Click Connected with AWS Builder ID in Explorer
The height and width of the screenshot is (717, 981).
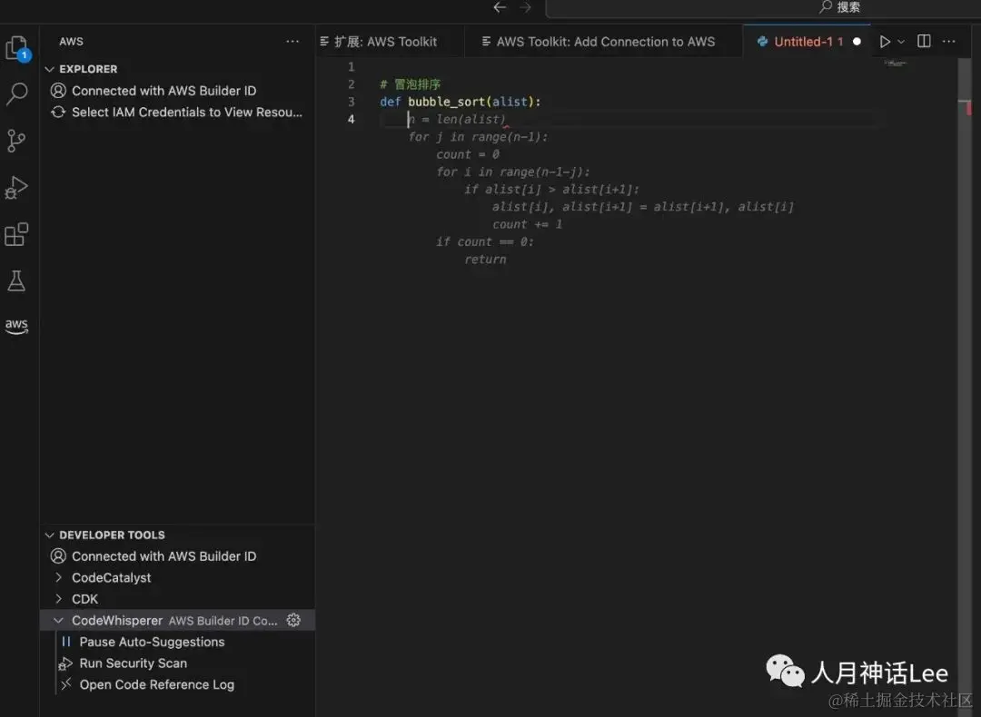tap(163, 91)
